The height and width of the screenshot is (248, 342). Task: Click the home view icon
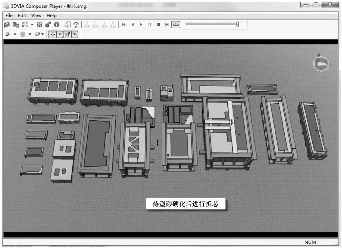point(76,25)
